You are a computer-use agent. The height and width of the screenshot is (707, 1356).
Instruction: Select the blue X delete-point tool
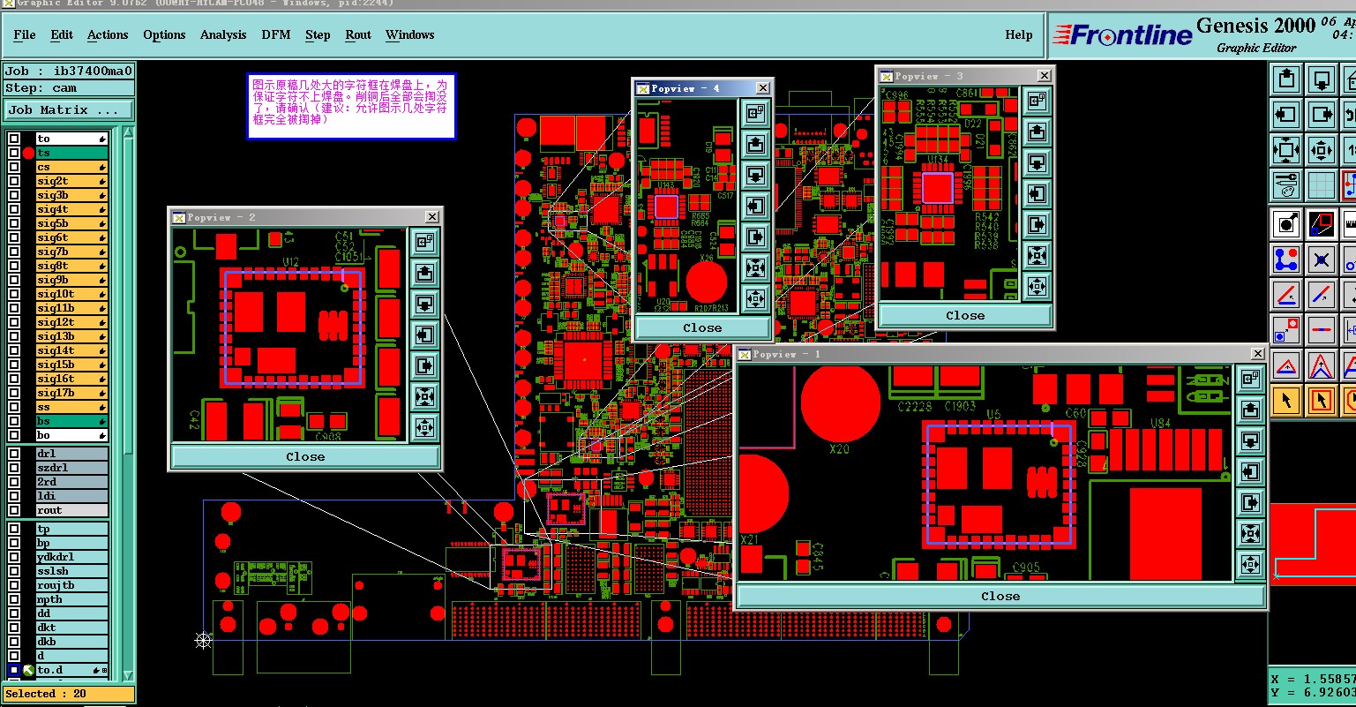coord(1322,259)
